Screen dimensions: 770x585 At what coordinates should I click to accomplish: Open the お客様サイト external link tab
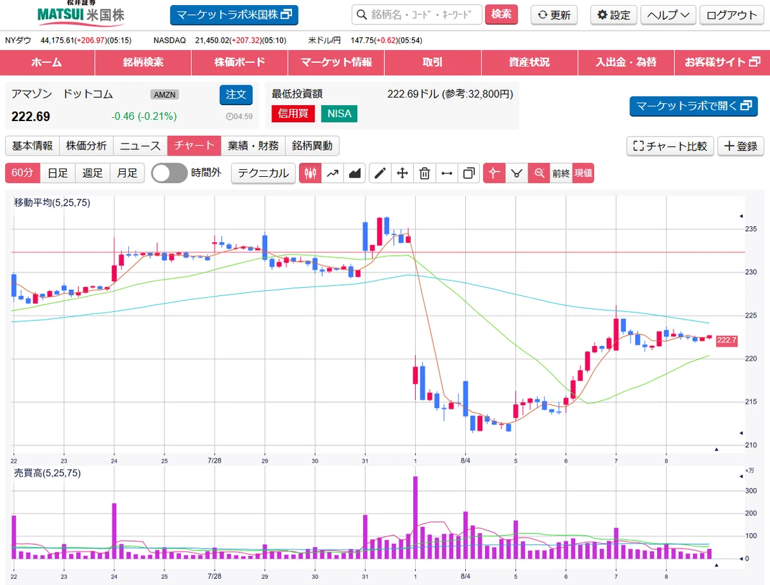[722, 62]
